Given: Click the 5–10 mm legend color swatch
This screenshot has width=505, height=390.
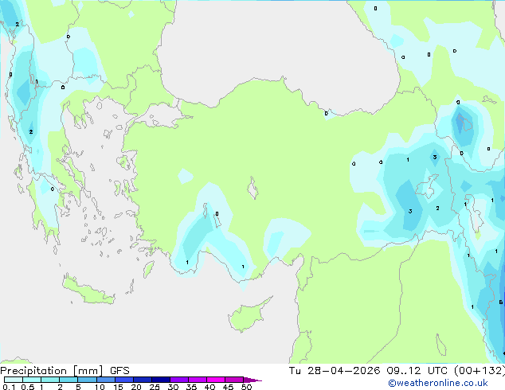Looking at the screenshot, I should [88, 380].
